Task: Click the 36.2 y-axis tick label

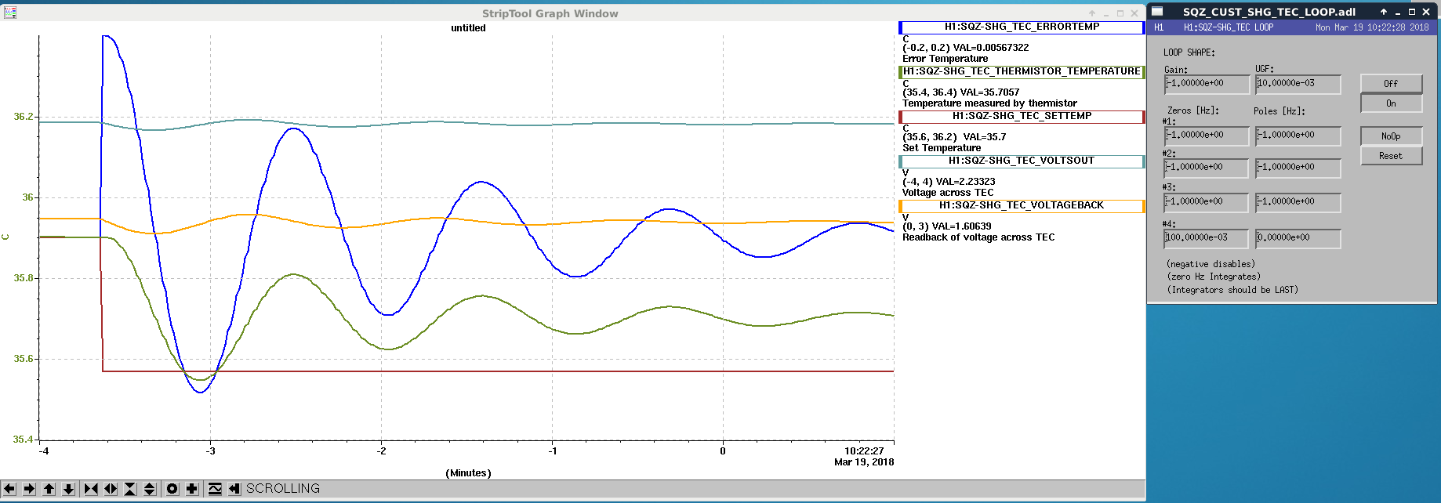Action: (x=24, y=117)
